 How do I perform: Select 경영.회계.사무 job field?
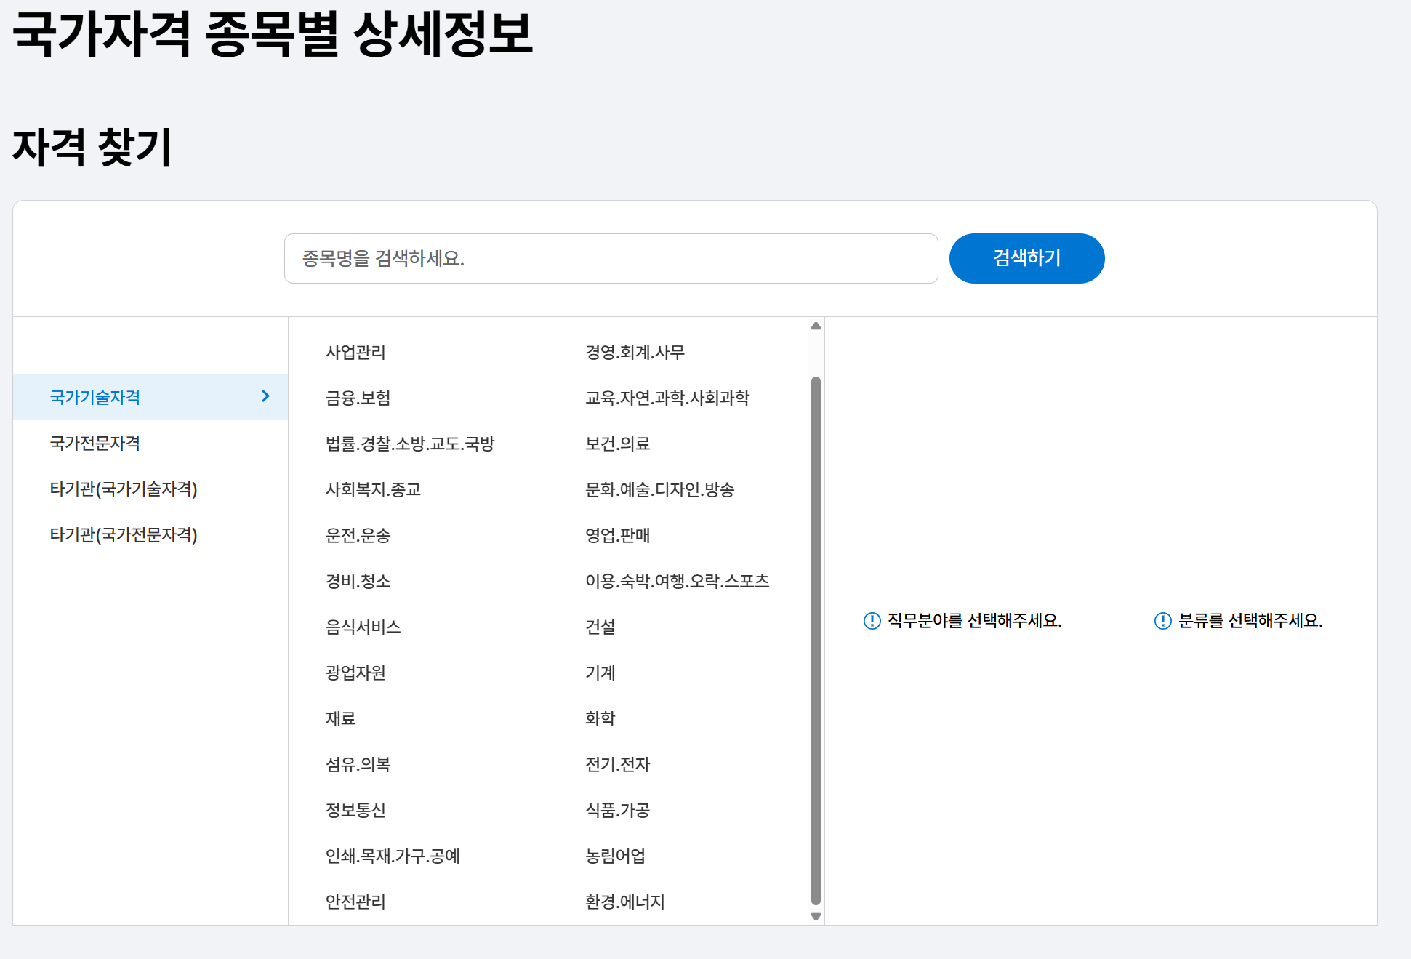tap(635, 352)
